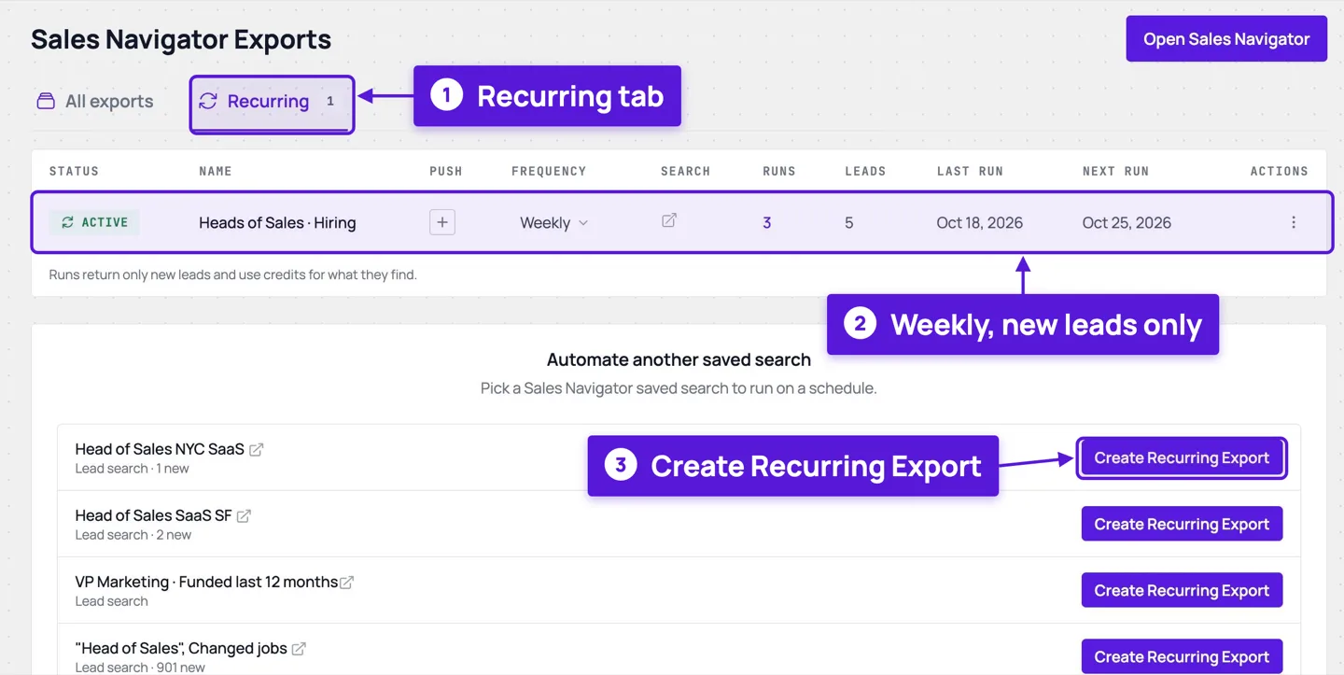Viewport: 1344px width, 675px height.
Task: Create Recurring Export for Head of Sales SaaS SF
Action: (1182, 524)
